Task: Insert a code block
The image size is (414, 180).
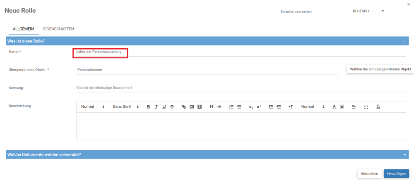Action: tap(219, 107)
